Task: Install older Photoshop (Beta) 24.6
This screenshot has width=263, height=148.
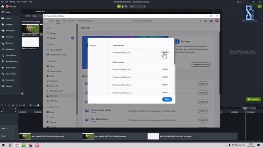Action: (165, 69)
